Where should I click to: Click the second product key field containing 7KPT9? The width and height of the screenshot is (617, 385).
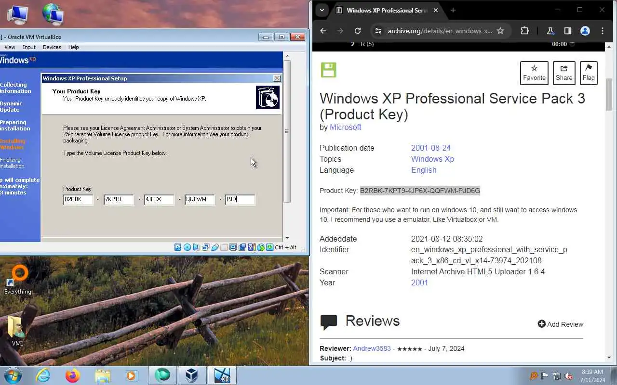pyautogui.click(x=119, y=199)
